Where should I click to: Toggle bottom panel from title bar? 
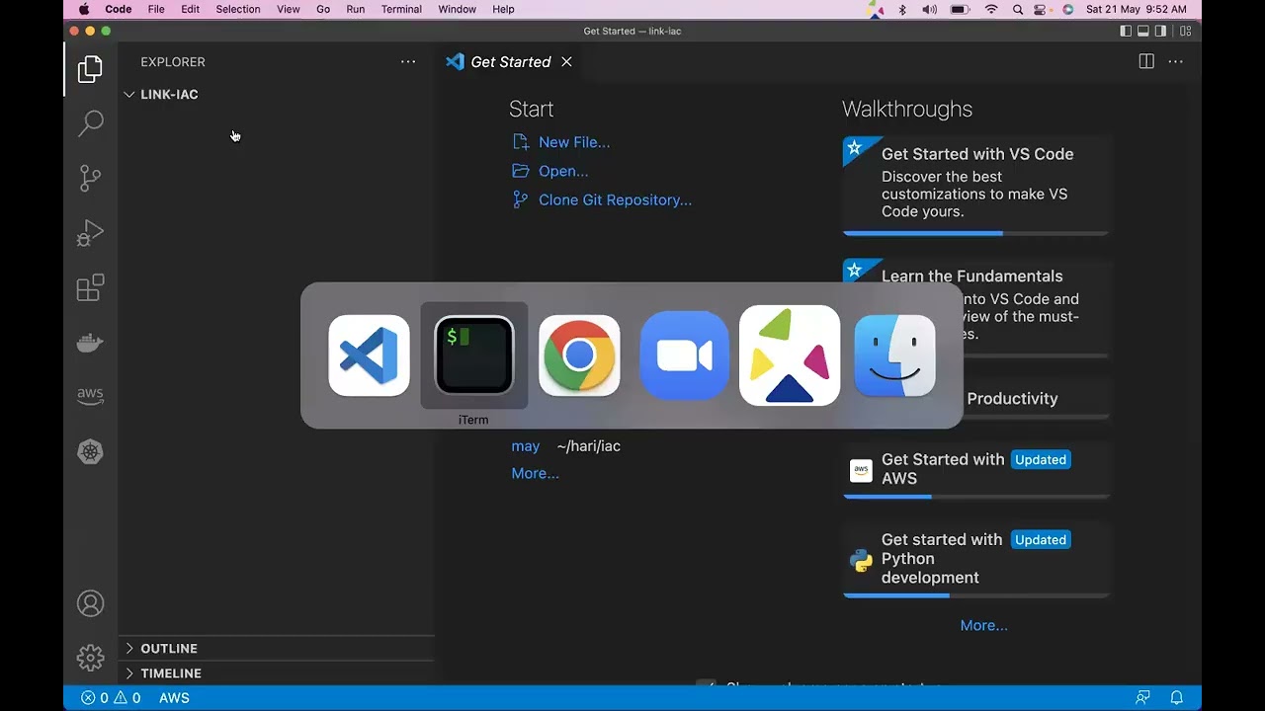[1143, 31]
